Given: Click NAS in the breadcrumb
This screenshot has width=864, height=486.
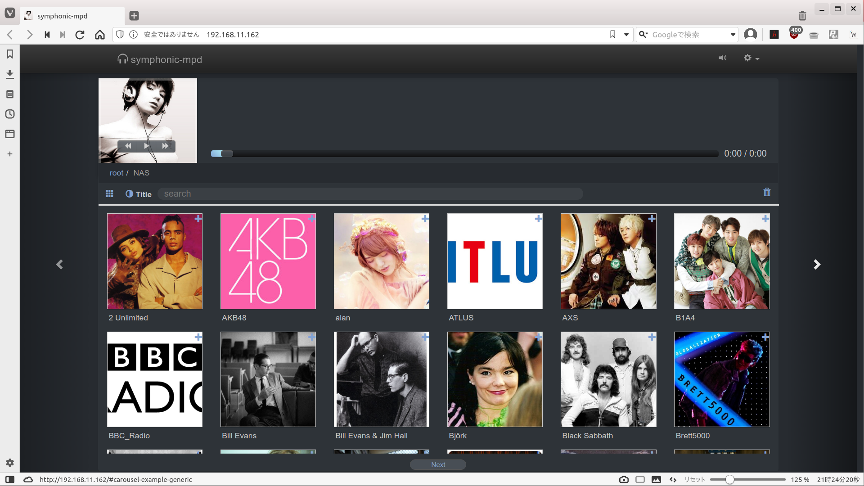Looking at the screenshot, I should click(141, 173).
